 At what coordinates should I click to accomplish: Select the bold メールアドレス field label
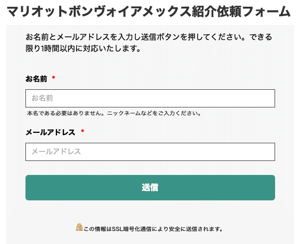pos(50,132)
